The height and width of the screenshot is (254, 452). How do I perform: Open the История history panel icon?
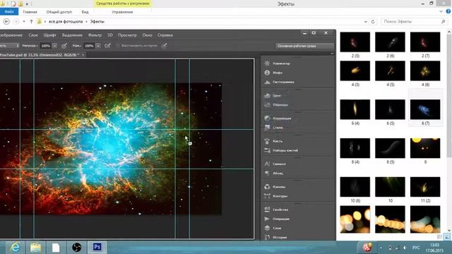coord(267,237)
